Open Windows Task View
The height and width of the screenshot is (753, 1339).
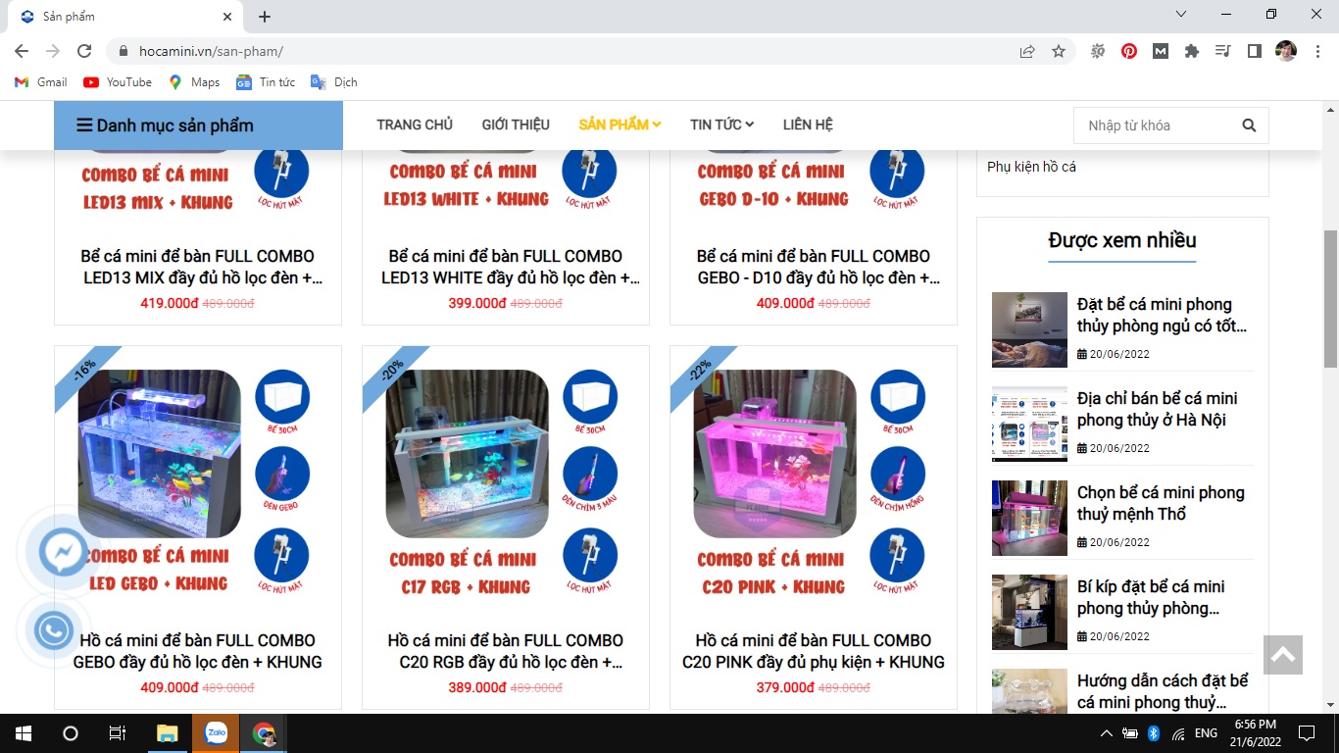pyautogui.click(x=117, y=733)
